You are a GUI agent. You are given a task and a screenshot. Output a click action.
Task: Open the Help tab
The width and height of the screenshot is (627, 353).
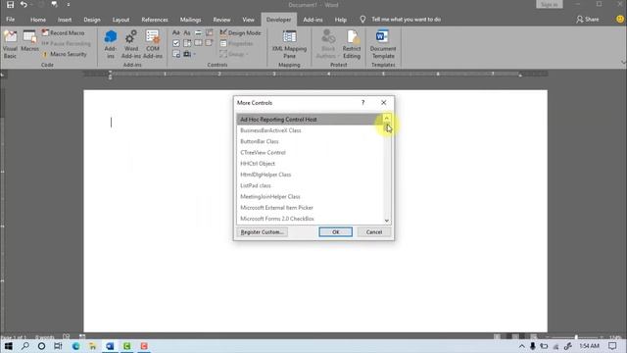click(x=340, y=20)
